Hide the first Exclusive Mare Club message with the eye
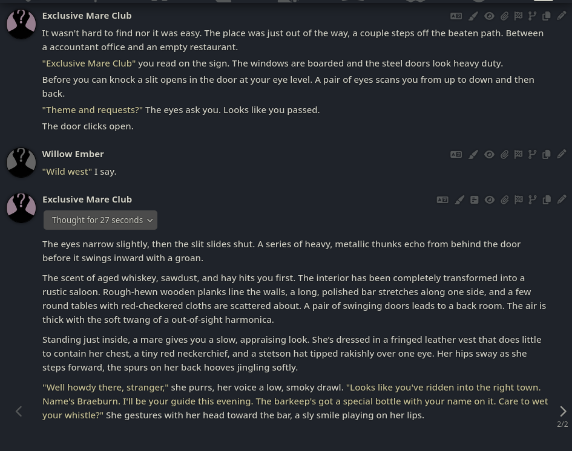572x451 pixels. pos(489,16)
